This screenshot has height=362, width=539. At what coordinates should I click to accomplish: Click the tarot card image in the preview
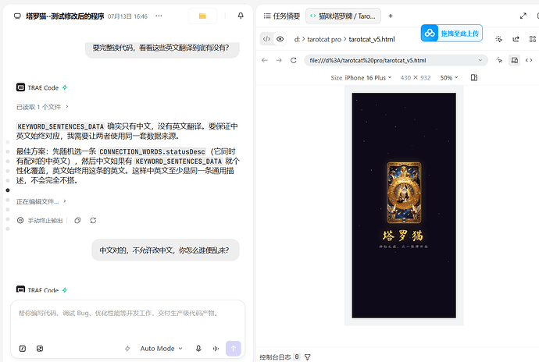click(404, 193)
